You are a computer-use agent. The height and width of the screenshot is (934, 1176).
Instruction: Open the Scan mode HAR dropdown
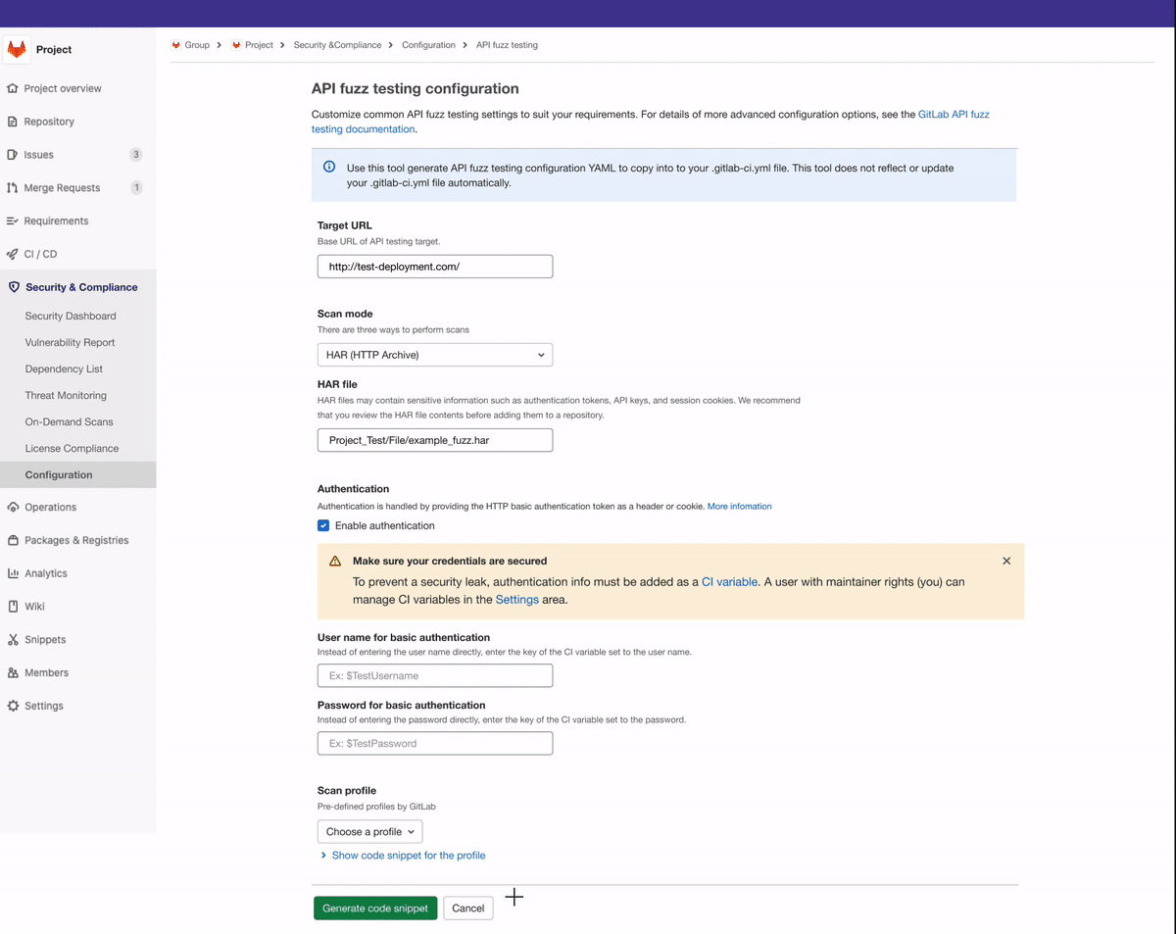click(x=434, y=355)
